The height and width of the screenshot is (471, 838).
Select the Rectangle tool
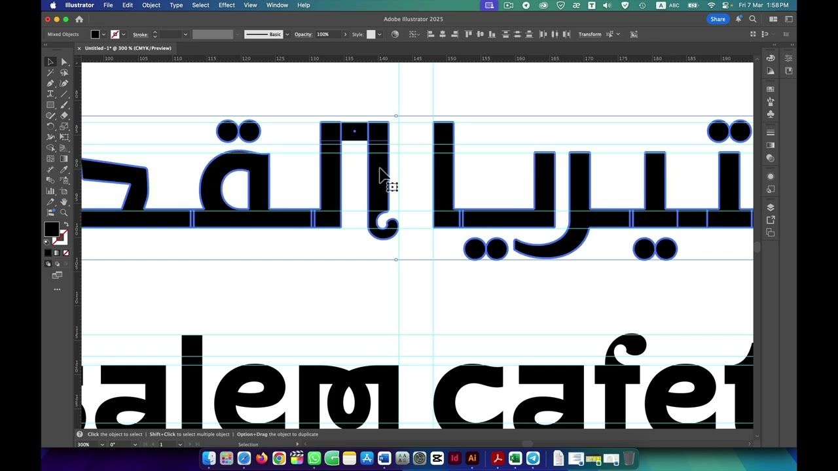coord(50,105)
